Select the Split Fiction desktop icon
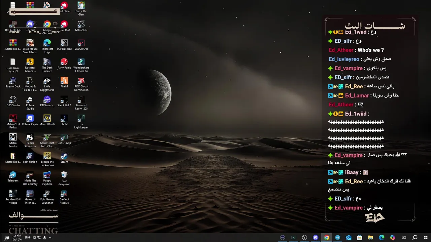The height and width of the screenshot is (242, 431). [x=30, y=158]
